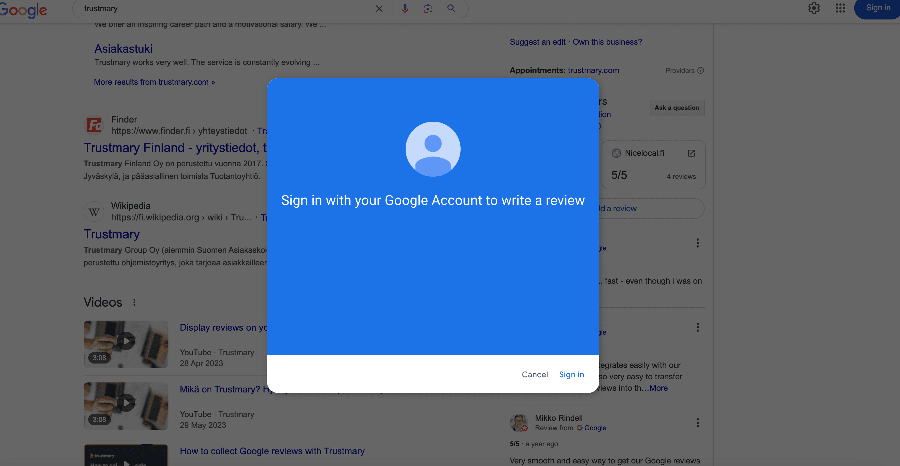Click the Mikko Rindell reviewer name
Viewport: 900px width, 466px height.
(x=559, y=418)
